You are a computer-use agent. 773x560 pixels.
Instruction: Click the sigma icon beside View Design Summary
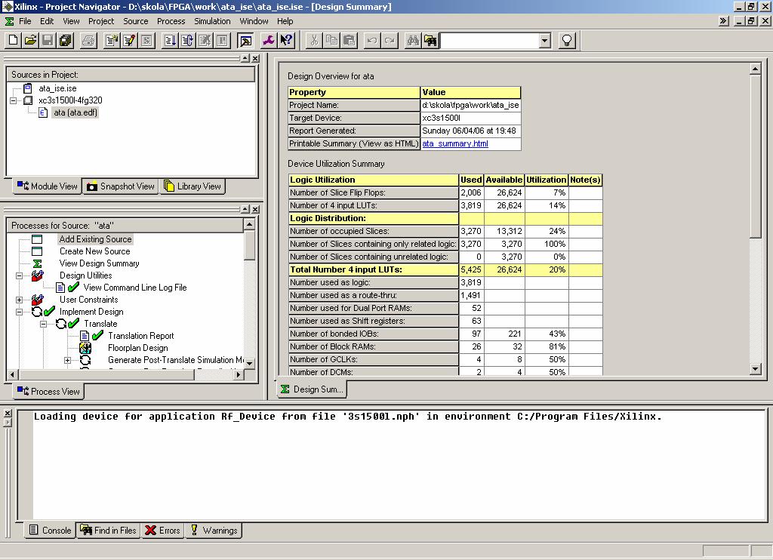(x=37, y=263)
